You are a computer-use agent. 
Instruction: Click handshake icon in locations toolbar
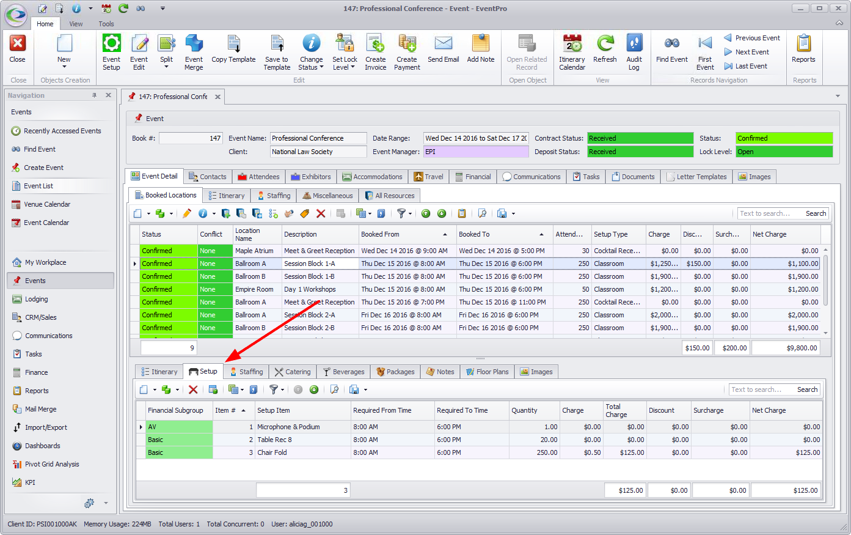tap(289, 213)
